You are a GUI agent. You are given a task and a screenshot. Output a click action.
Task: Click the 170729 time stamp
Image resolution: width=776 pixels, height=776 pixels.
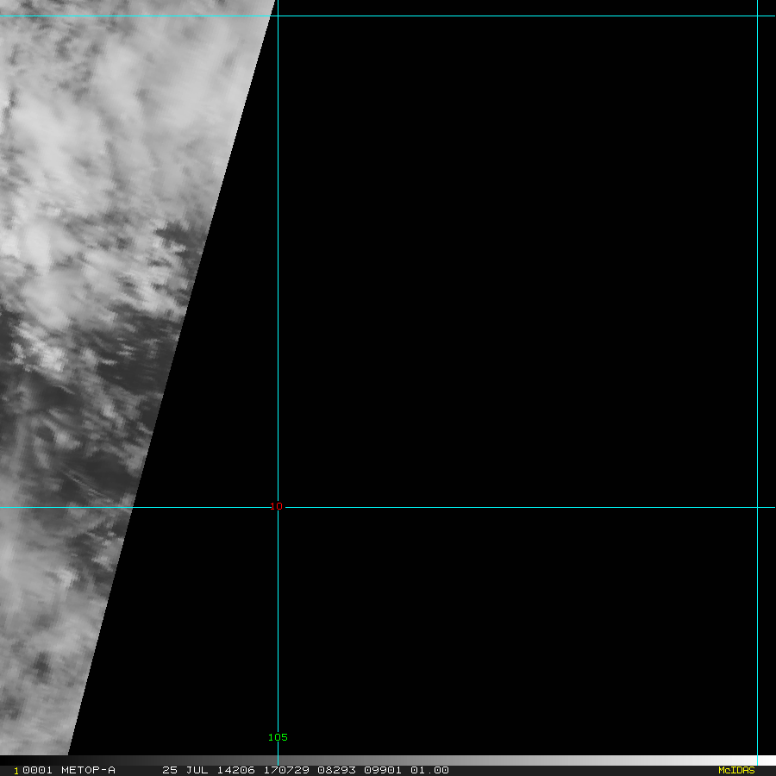pyautogui.click(x=286, y=770)
